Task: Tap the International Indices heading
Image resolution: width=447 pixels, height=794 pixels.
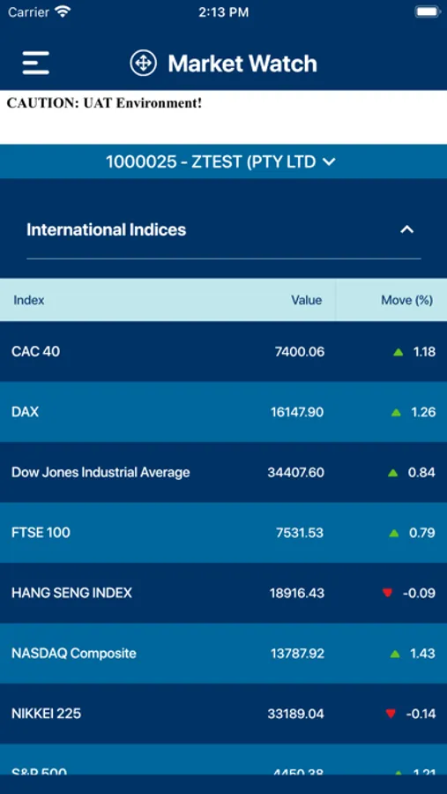Action: 107,230
